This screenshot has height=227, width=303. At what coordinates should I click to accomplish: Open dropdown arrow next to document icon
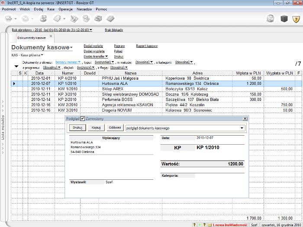[x=64, y=19]
